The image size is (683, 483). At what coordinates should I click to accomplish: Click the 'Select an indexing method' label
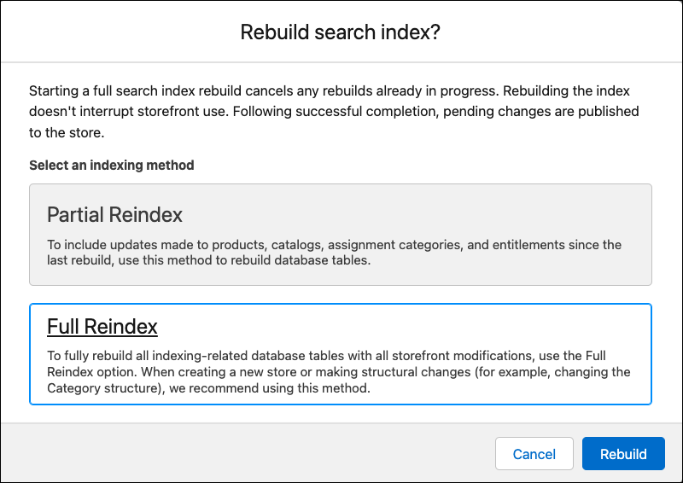[x=112, y=165]
